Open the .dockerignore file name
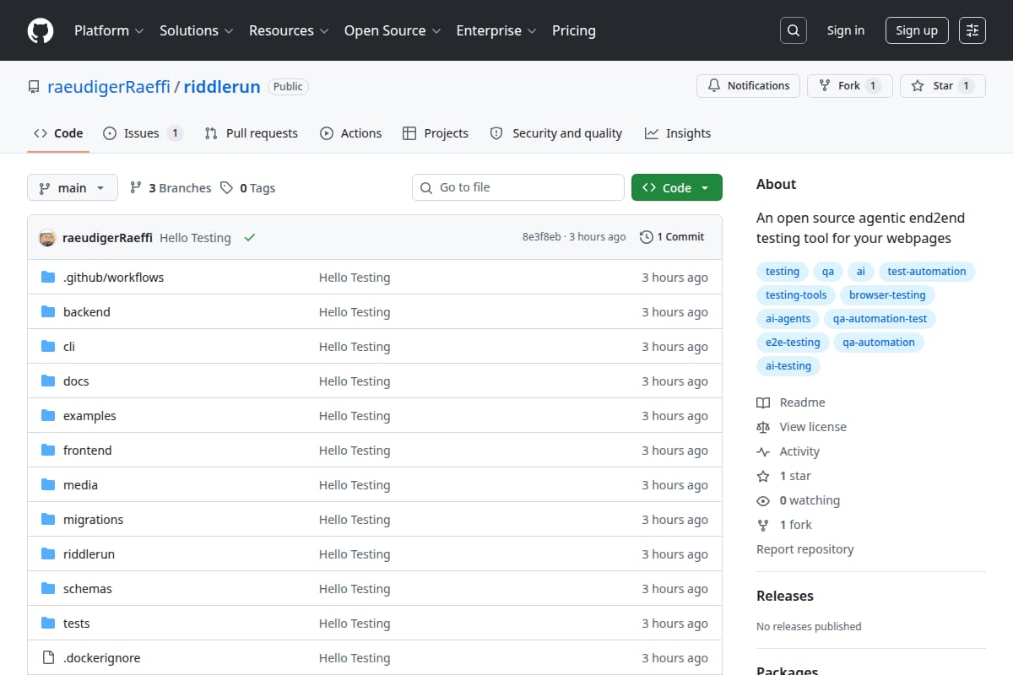Image resolution: width=1013 pixels, height=675 pixels. pos(102,658)
